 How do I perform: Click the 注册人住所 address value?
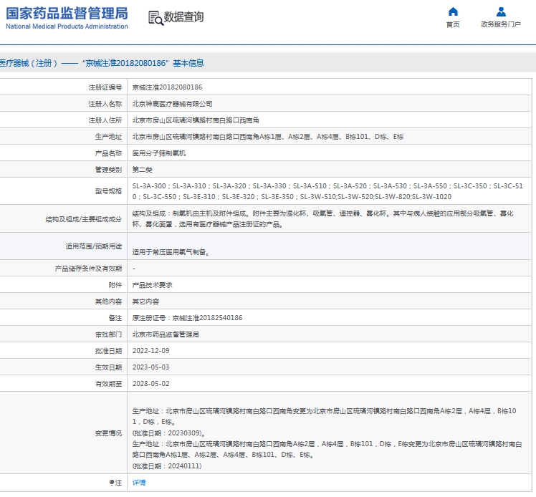[x=196, y=120]
